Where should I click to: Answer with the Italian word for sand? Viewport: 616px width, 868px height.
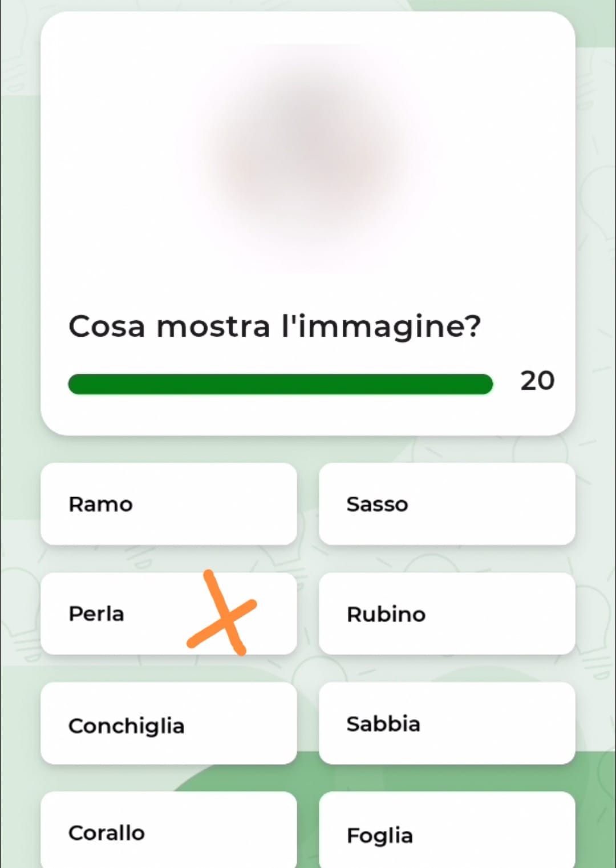447,723
